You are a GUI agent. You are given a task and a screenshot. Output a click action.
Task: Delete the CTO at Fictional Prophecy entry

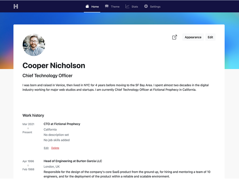[55, 148]
